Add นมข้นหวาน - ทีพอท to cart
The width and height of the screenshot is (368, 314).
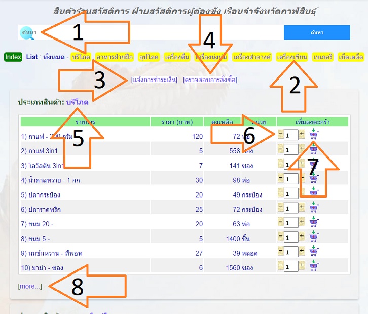[x=314, y=252]
